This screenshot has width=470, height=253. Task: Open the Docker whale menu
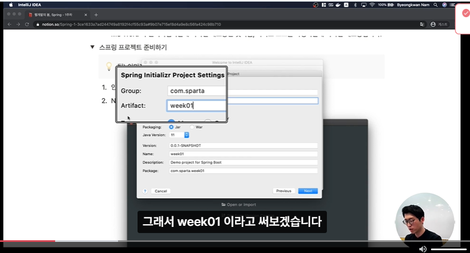click(338, 5)
